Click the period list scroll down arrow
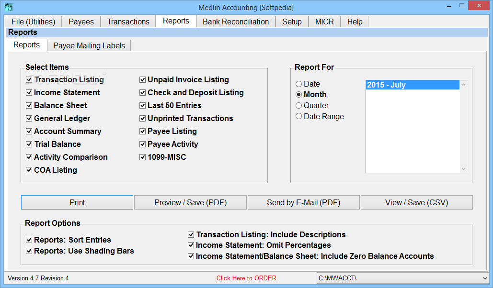Screen dimensions: 493x288 [x=463, y=169]
